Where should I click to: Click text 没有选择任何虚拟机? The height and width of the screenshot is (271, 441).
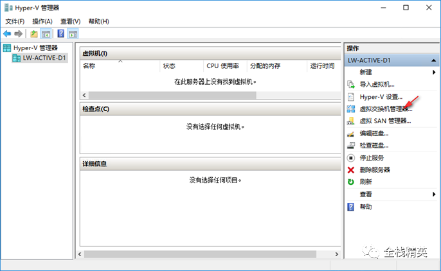[215, 127]
